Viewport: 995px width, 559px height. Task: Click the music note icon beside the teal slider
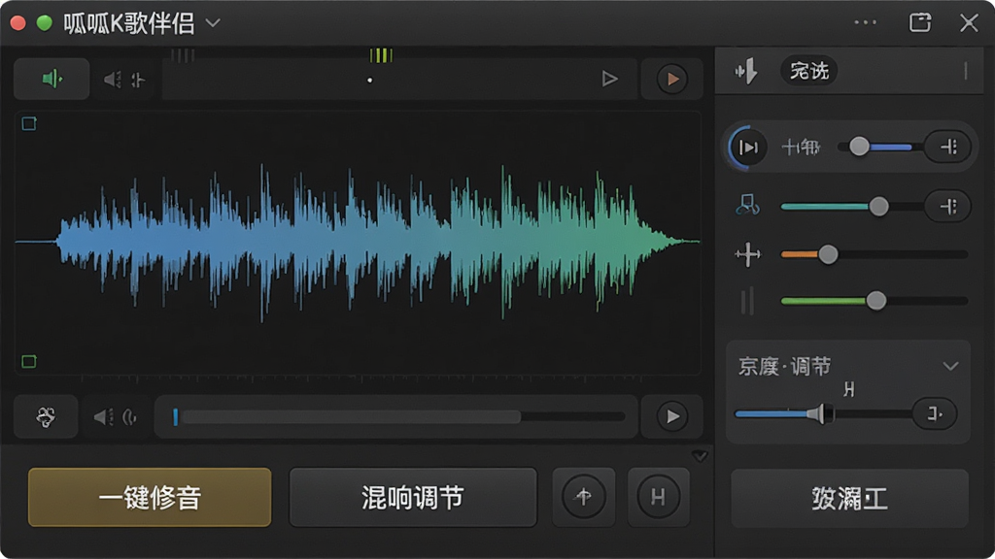point(747,206)
